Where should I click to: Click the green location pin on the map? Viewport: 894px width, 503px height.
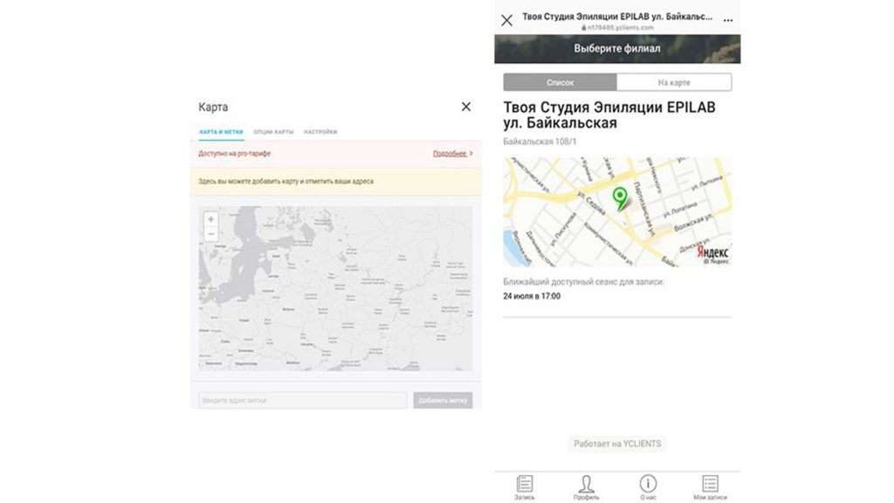(x=620, y=198)
